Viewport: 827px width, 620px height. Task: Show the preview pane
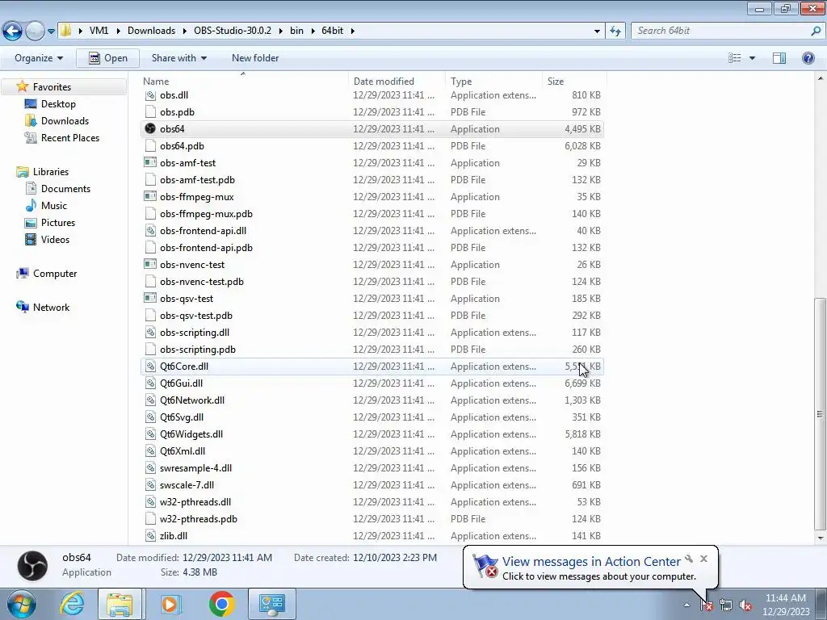click(x=779, y=58)
